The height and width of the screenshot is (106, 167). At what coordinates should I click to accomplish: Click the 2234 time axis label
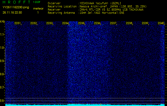click(x=65, y=23)
